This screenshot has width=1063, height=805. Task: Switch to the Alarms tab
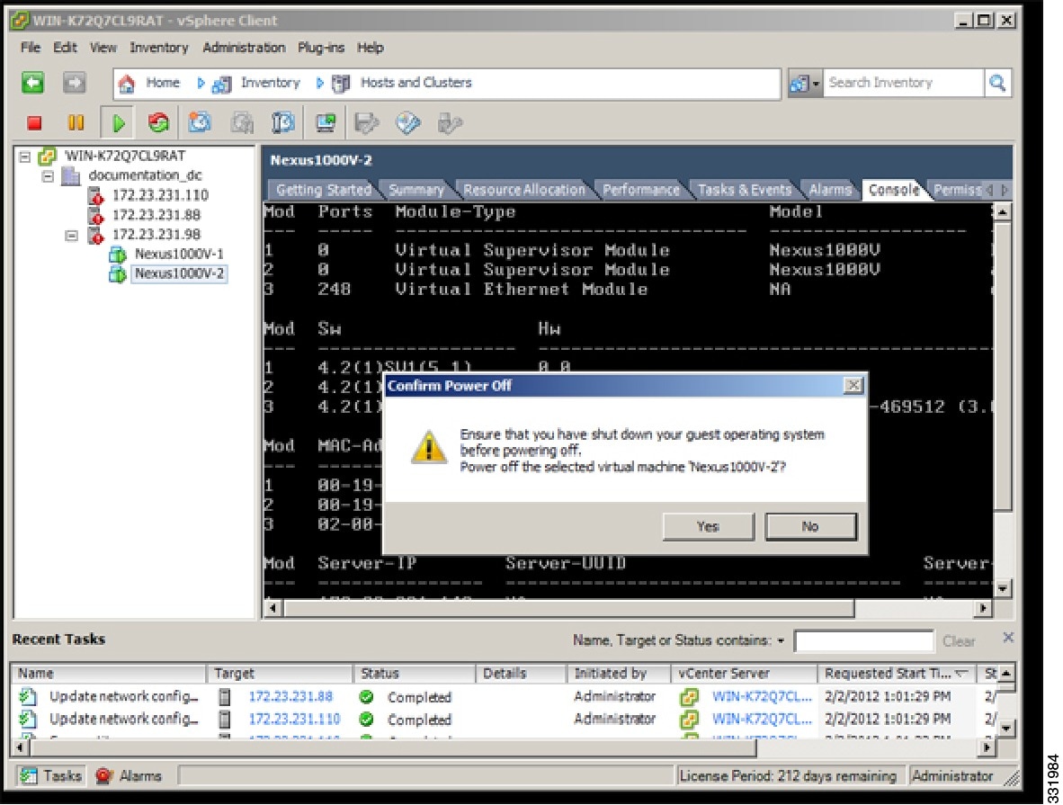[x=830, y=190]
